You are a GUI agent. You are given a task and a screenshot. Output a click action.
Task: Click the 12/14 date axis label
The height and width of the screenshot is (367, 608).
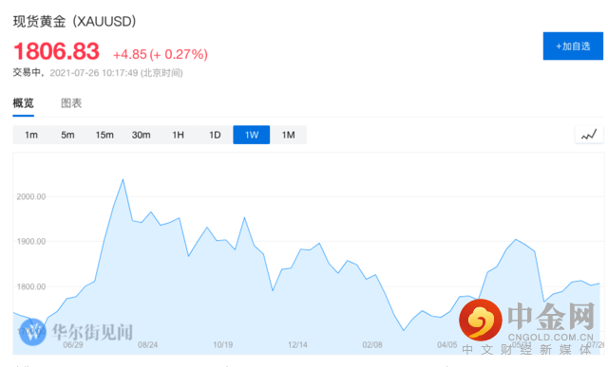pos(297,344)
